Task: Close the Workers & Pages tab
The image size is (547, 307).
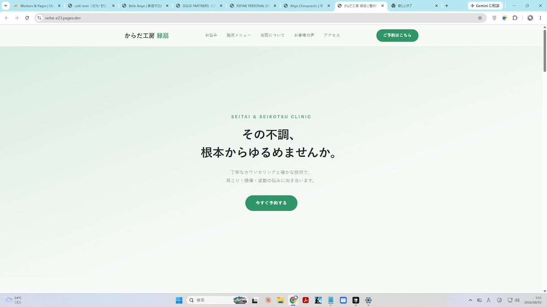Action: point(59,6)
